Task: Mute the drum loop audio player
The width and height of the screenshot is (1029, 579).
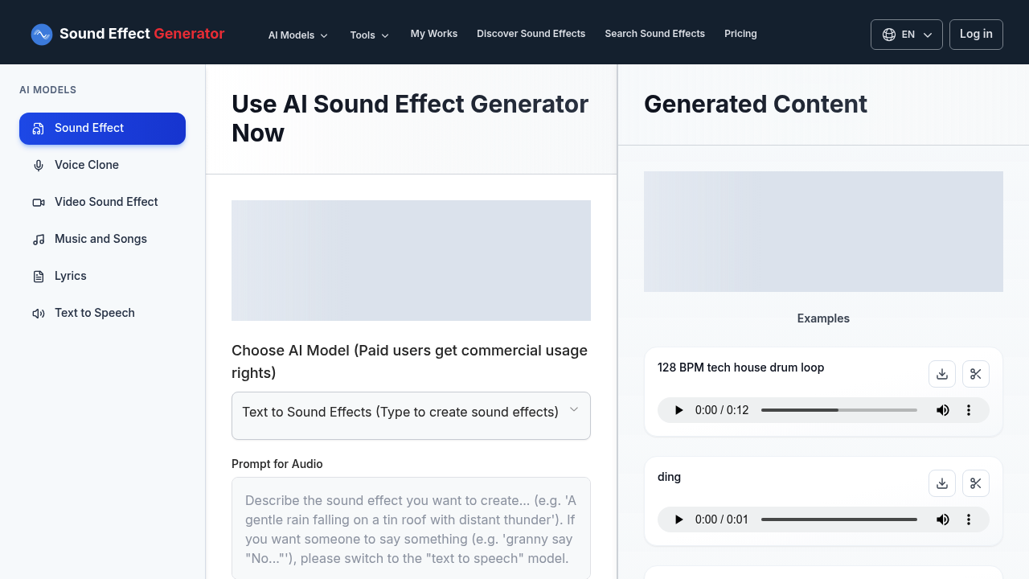Action: [942, 410]
